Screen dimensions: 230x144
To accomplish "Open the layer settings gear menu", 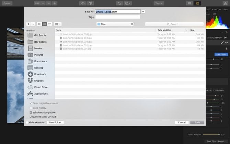I will (226, 38).
